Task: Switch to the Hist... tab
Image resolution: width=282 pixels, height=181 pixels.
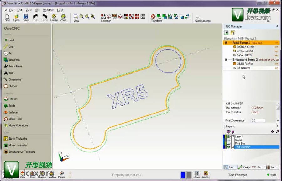Action: click(258, 167)
